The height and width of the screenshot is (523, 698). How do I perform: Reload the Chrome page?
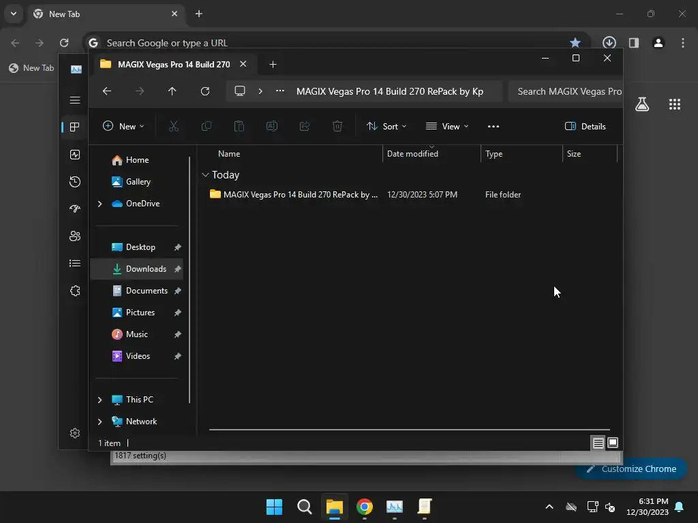click(x=64, y=43)
